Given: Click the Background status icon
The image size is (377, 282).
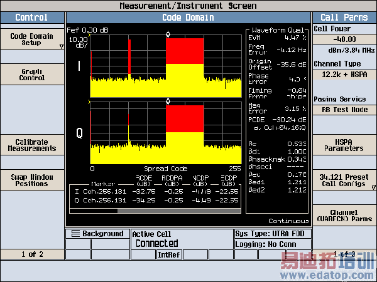Looking at the screenshot, I should [x=97, y=234].
